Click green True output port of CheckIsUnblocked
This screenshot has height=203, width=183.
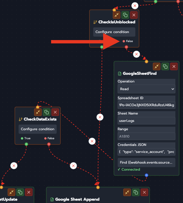coord(102,47)
